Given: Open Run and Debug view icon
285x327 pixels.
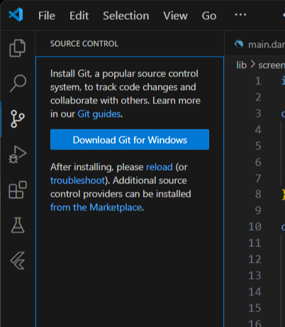Looking at the screenshot, I should (x=18, y=154).
